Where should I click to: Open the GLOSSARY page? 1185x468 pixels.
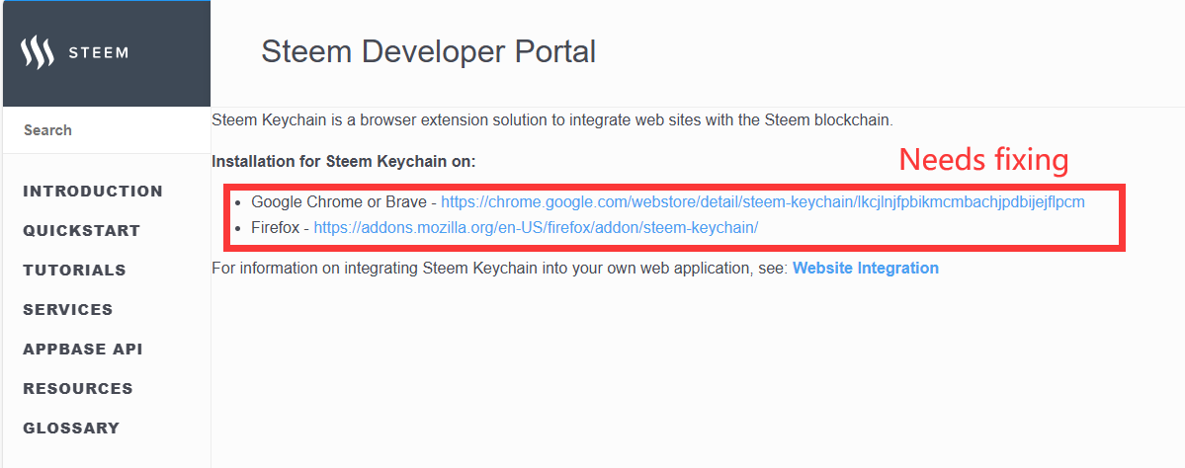[x=71, y=428]
